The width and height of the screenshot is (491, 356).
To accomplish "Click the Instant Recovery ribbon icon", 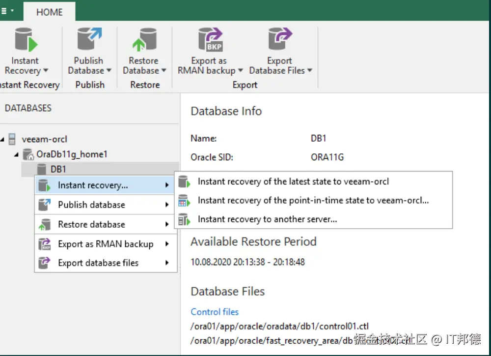I will pyautogui.click(x=26, y=40).
